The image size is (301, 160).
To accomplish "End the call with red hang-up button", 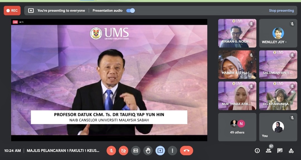I will [186, 151].
